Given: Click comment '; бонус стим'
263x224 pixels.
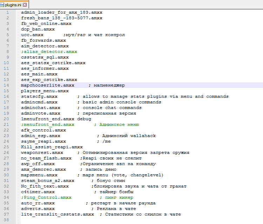Looking at the screenshot, I should point(108,181).
